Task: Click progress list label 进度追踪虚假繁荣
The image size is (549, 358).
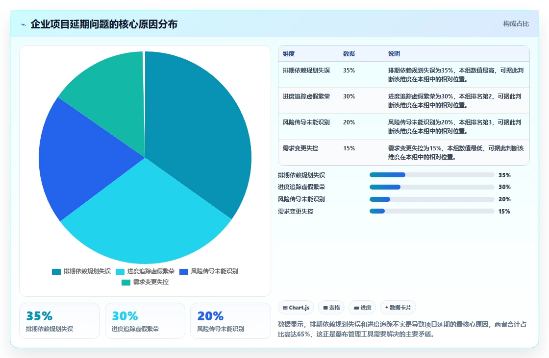Action: (301, 187)
